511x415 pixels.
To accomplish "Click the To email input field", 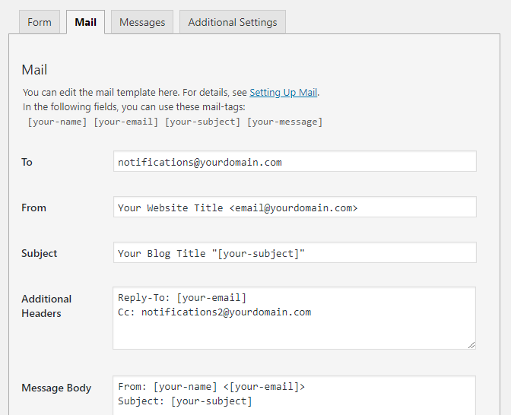I will (294, 162).
